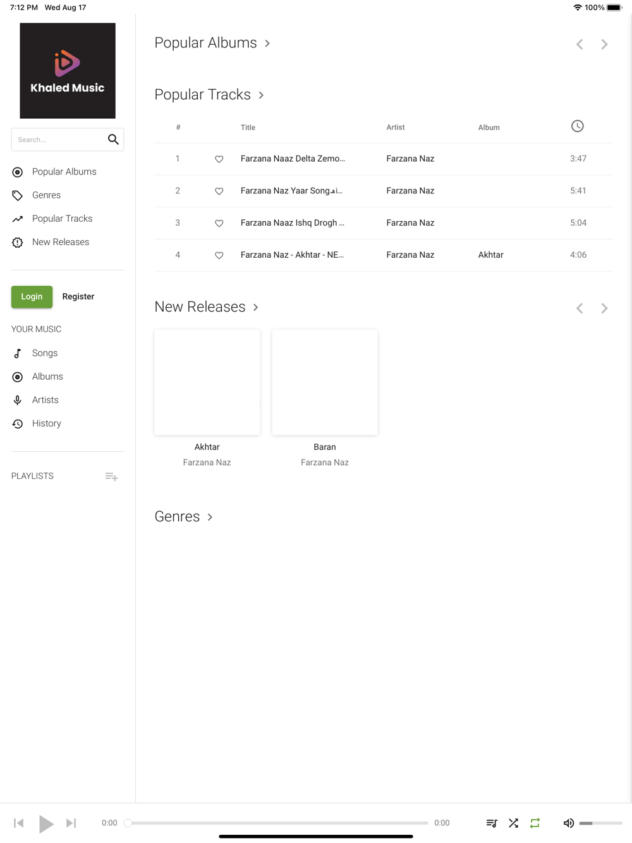Click track title Farzana Naaz Ishq Drogh
The width and height of the screenshot is (632, 843).
pos(293,223)
